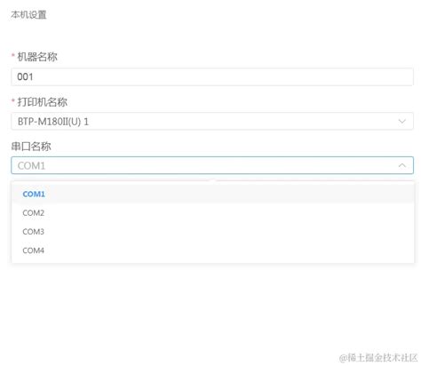
Task: Click the 机器名称 field label
Action: pyautogui.click(x=37, y=57)
